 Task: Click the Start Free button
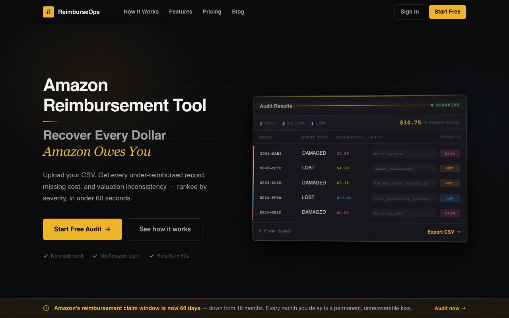[447, 12]
